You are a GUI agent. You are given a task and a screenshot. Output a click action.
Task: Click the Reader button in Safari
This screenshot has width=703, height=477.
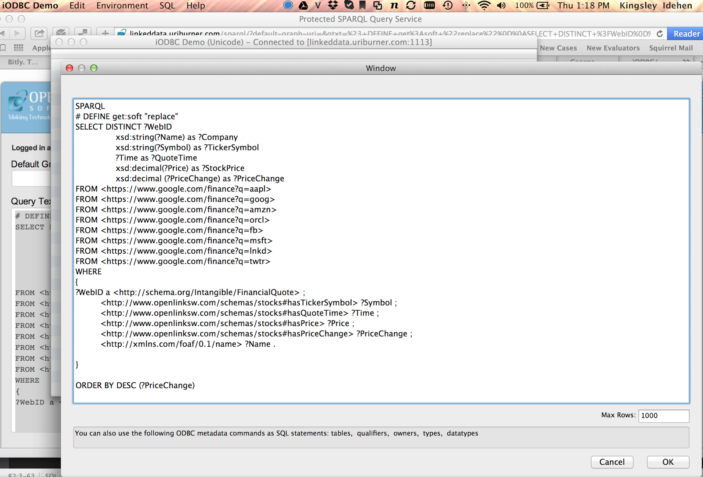[685, 34]
